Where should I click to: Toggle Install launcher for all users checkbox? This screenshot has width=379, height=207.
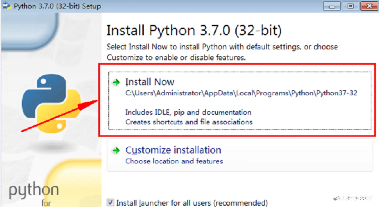pyautogui.click(x=110, y=202)
